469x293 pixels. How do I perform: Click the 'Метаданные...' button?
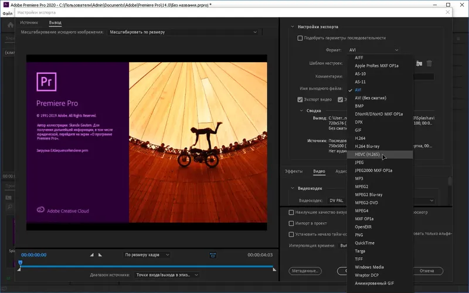coord(305,271)
